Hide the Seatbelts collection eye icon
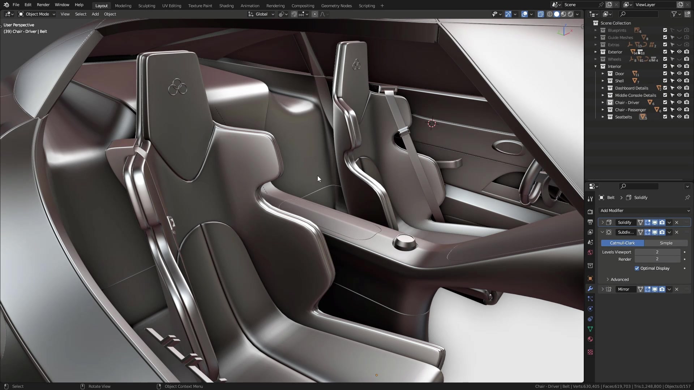The height and width of the screenshot is (390, 694). point(680,117)
